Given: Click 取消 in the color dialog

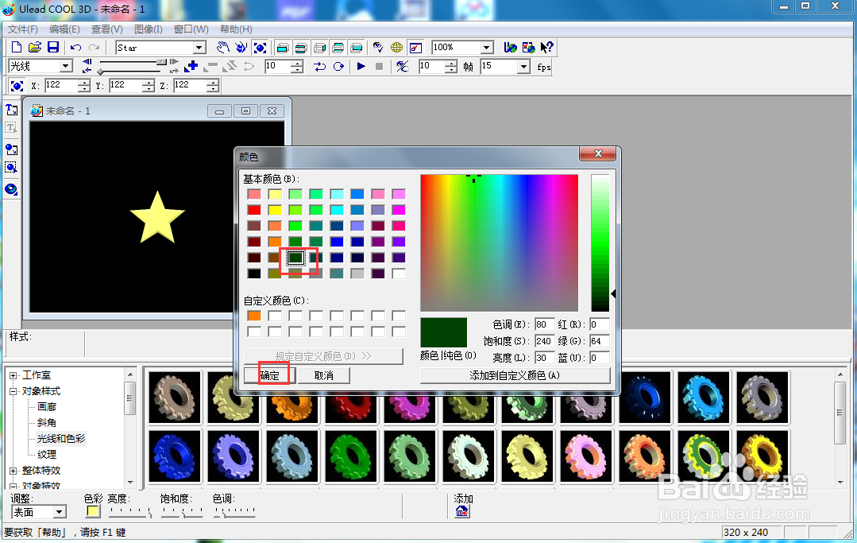Looking at the screenshot, I should [x=323, y=376].
